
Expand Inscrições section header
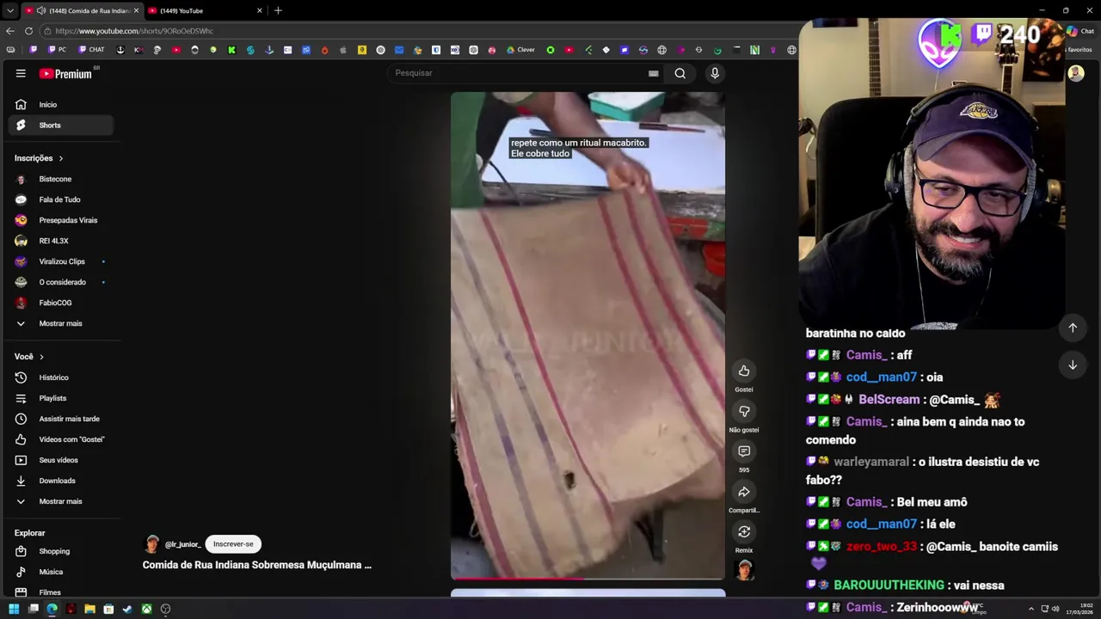pos(39,158)
